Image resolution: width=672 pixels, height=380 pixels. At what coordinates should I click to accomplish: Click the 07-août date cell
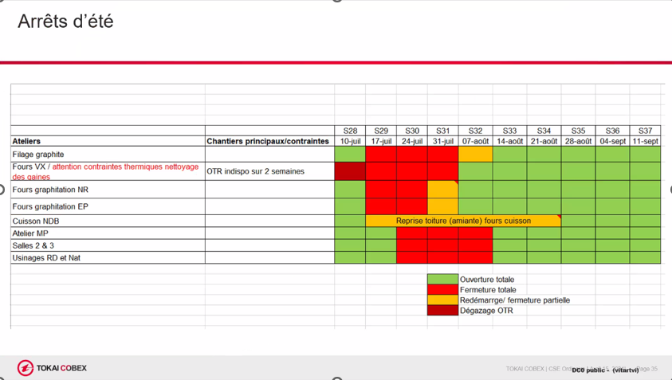pos(475,141)
